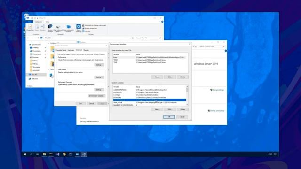Open the Remote tab in System Properties
This screenshot has width=301, height=169.
pos(86,50)
